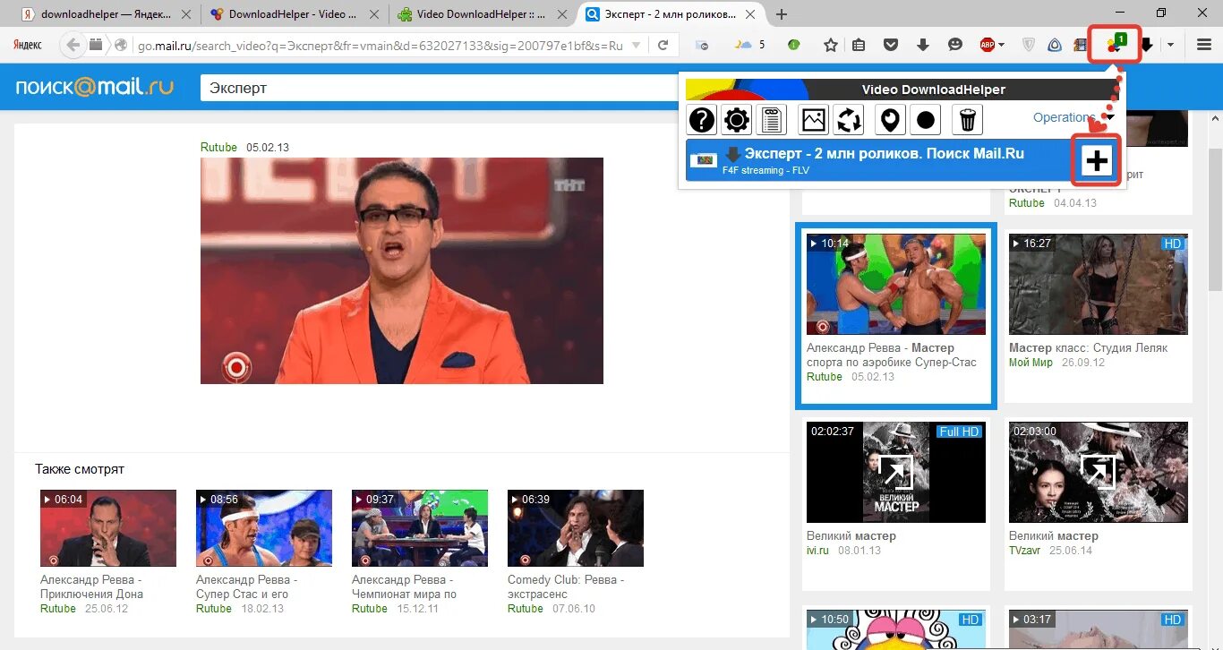Click the address bar URL field
Image resolution: width=1223 pixels, height=650 pixels.
point(381,46)
